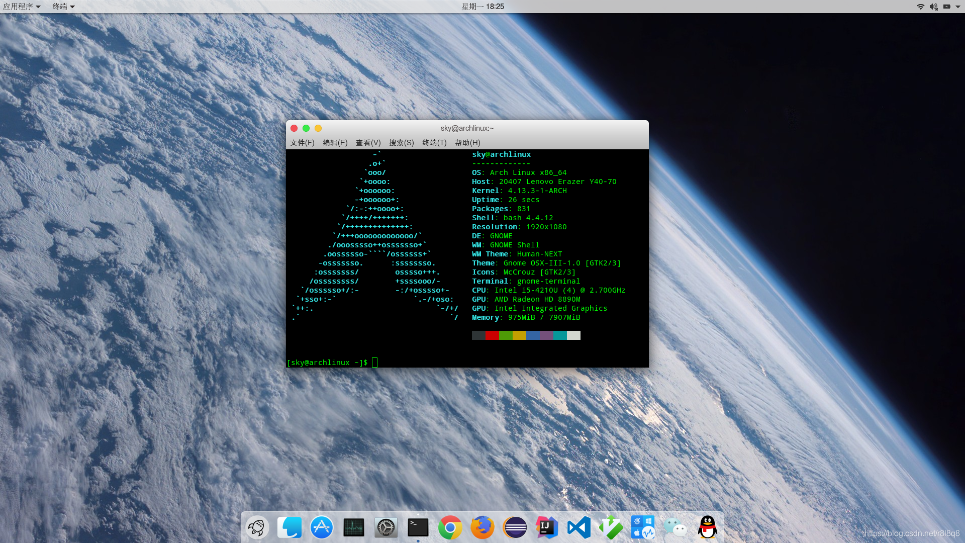Click the 'WM Theme: Human-NEXT' line

coord(517,254)
